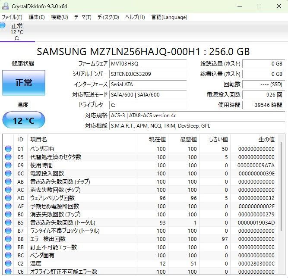Click the status orb for attribute AB
The image size is (288, 278).
(8, 181)
